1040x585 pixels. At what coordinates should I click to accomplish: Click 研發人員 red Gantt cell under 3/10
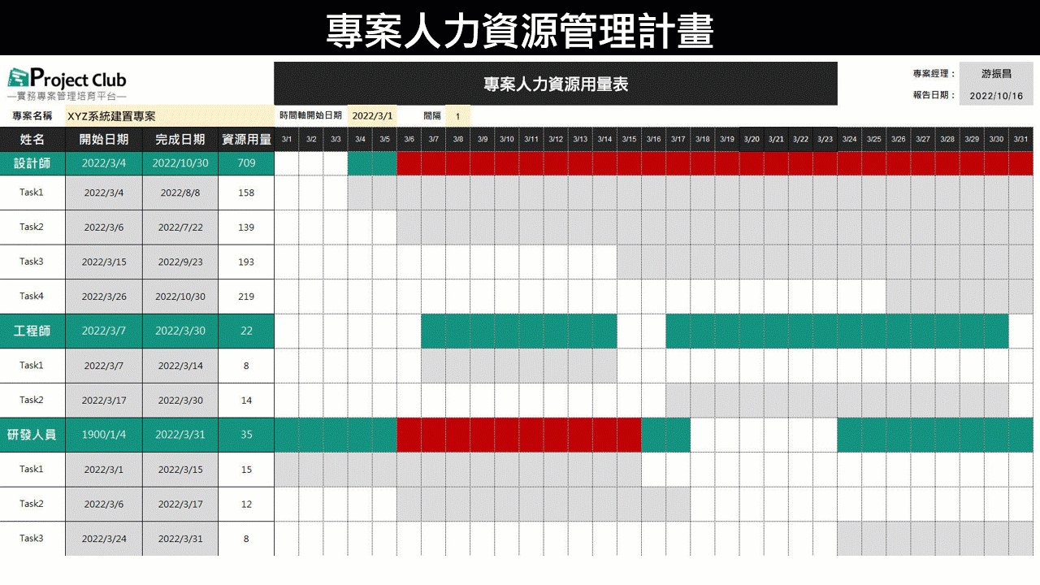pos(507,435)
